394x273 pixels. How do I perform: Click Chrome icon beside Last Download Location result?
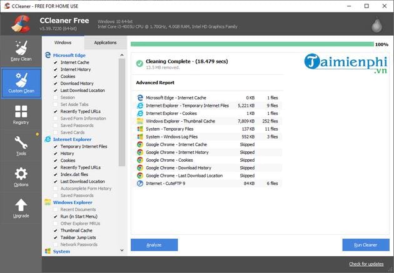pos(140,176)
